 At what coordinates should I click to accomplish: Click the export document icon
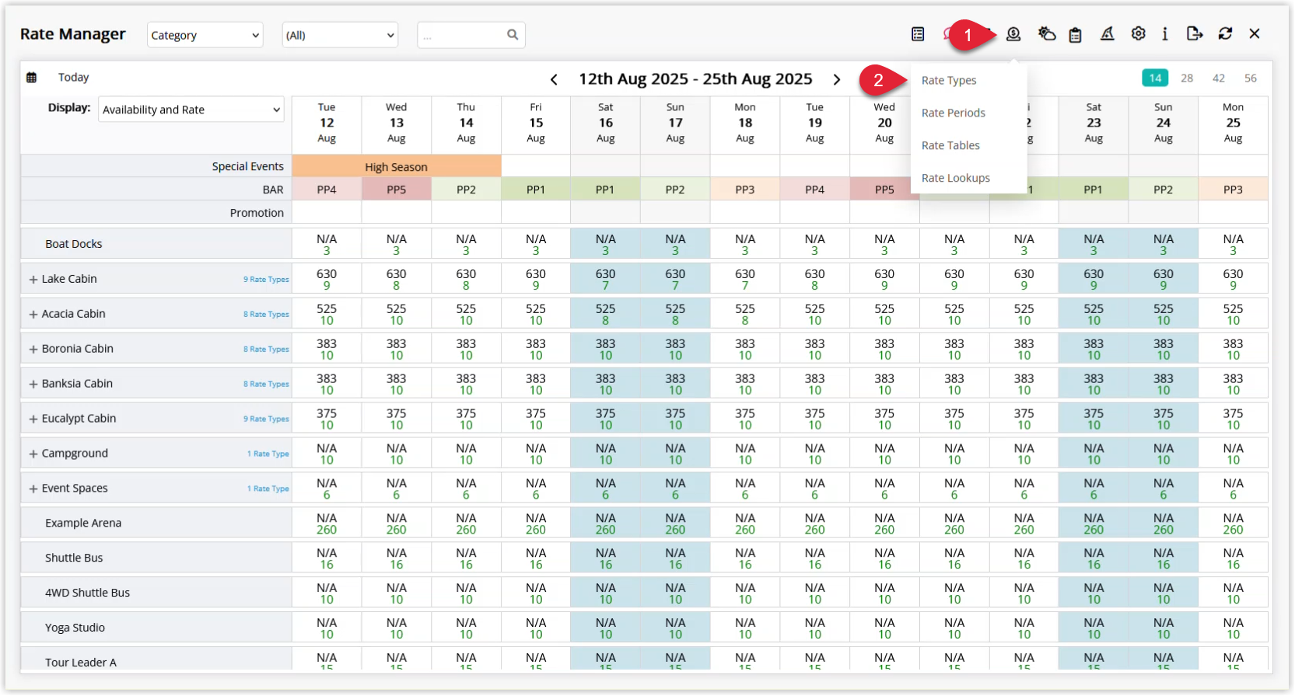[x=1195, y=34]
